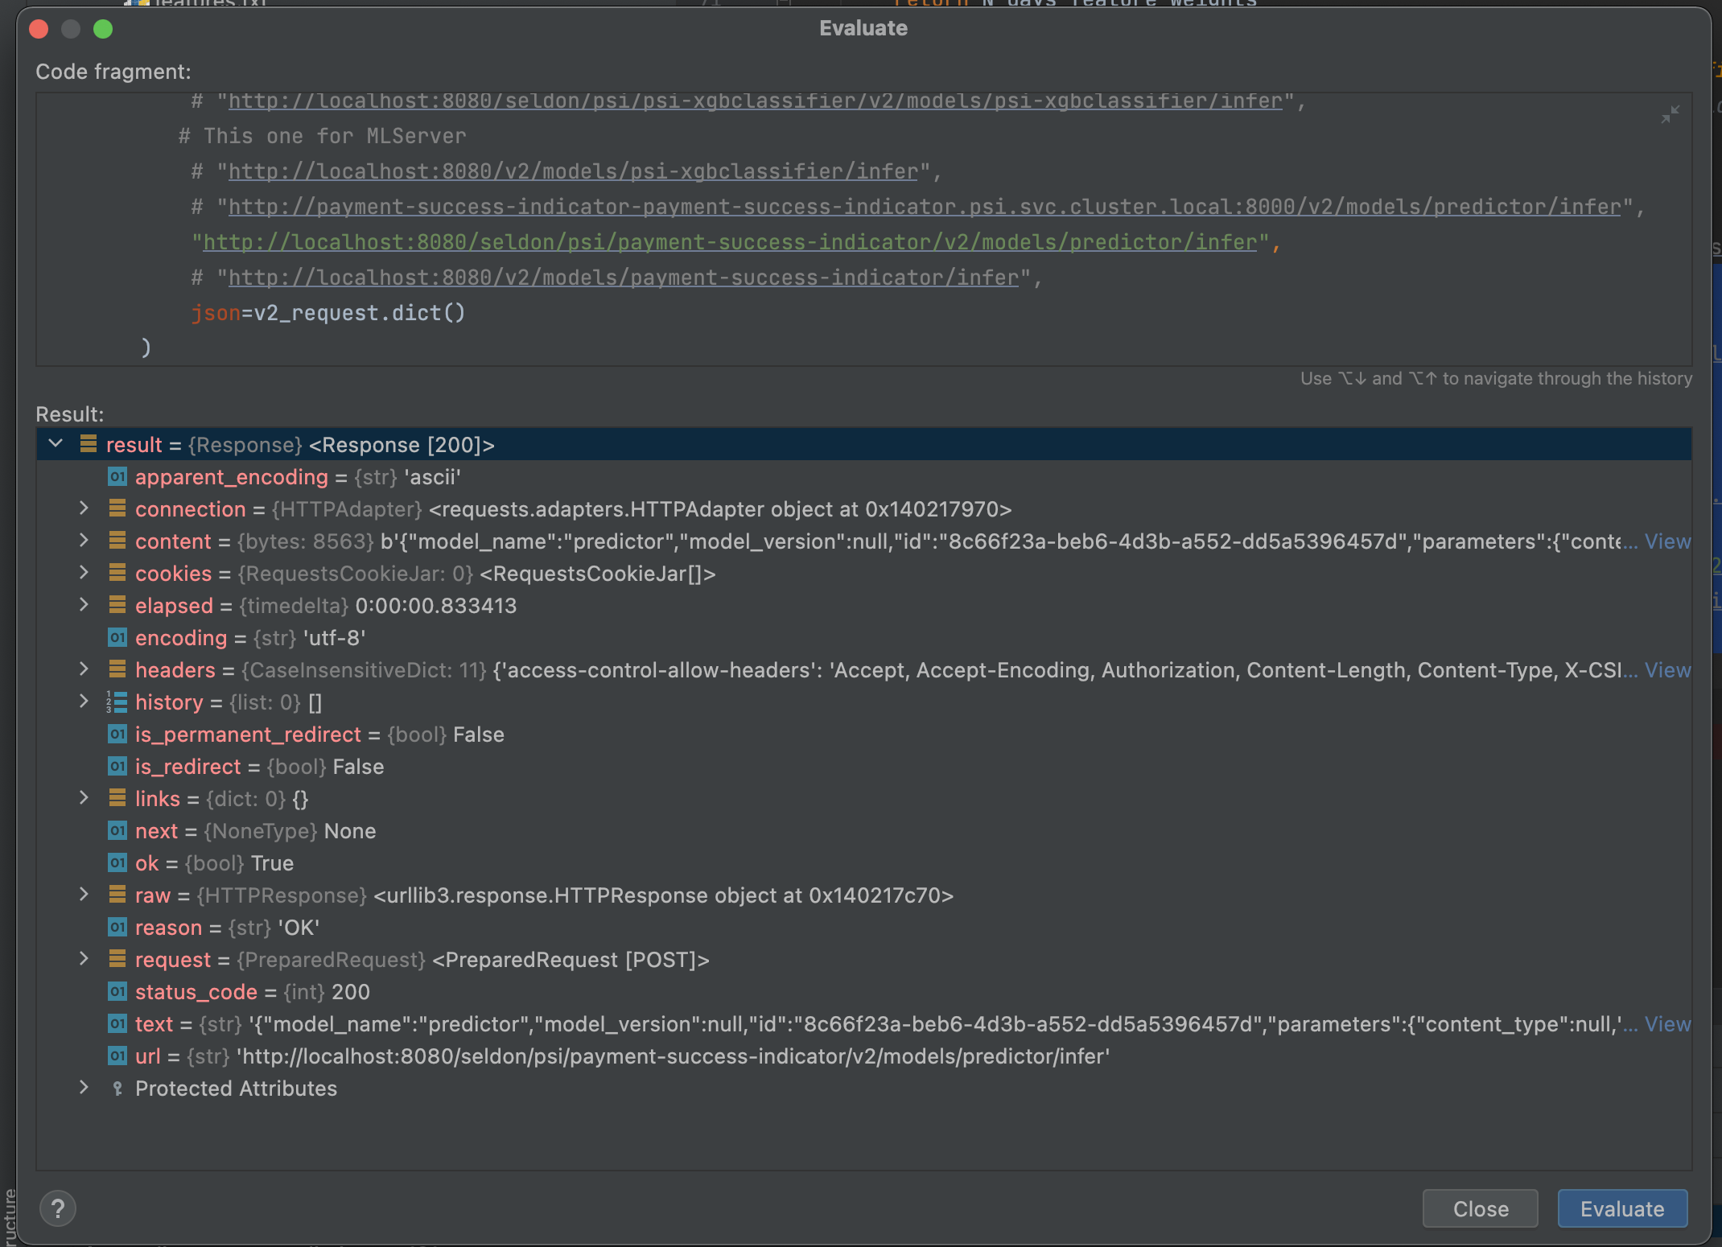Click the primitive icon beside status_code
This screenshot has width=1722, height=1247.
click(117, 991)
